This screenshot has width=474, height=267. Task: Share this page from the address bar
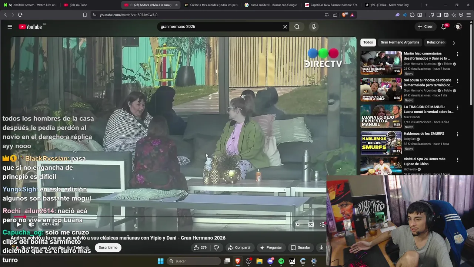click(x=335, y=15)
